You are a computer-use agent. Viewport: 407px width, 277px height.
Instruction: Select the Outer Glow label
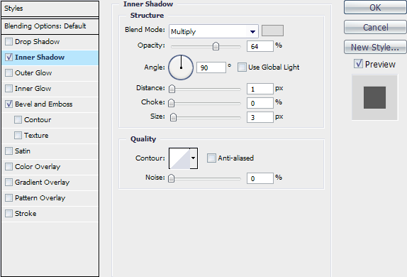[x=33, y=73]
